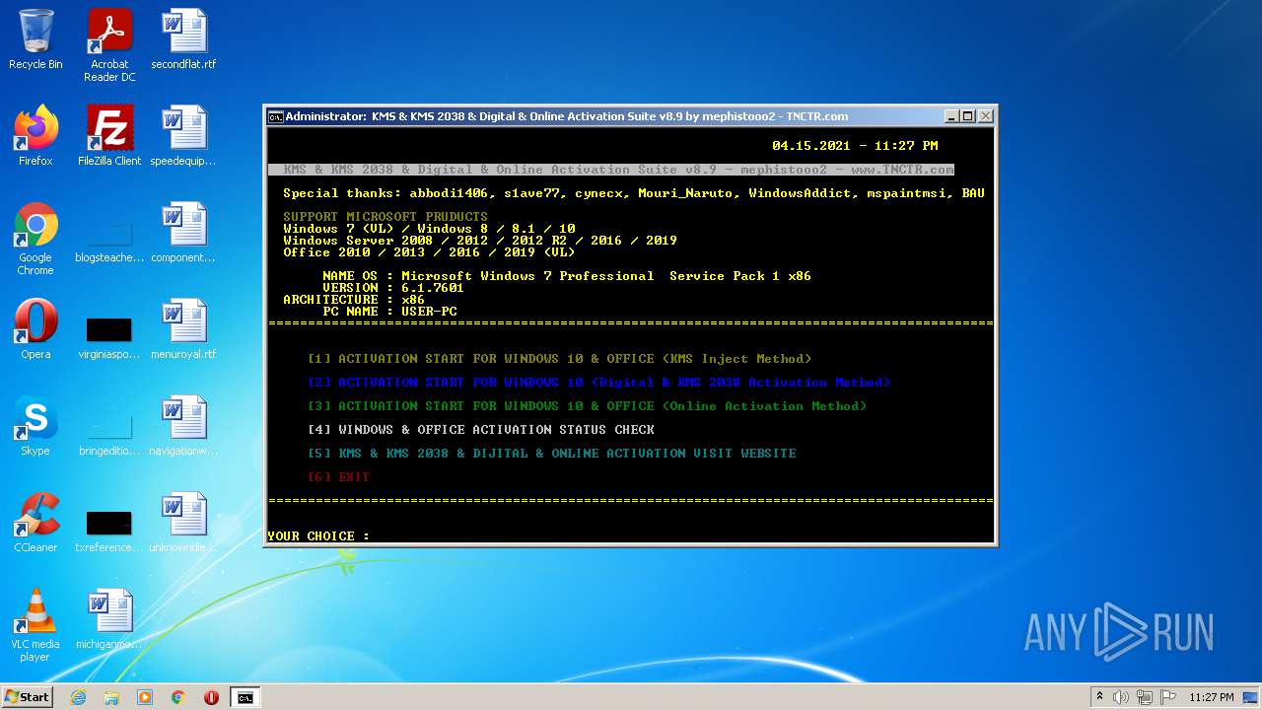
Task: Open Internet Explorer from the taskbar
Action: (79, 697)
